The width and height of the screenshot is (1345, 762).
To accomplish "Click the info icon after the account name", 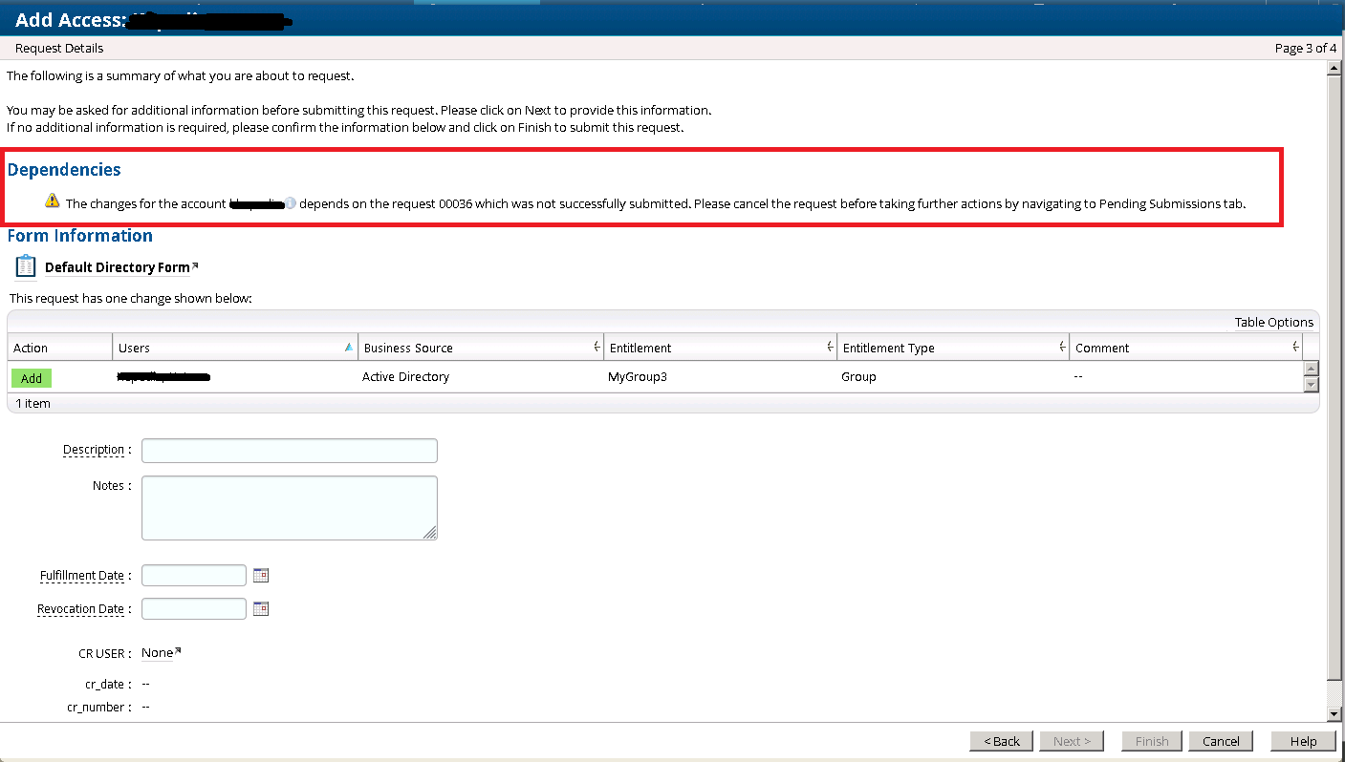I will click(291, 203).
